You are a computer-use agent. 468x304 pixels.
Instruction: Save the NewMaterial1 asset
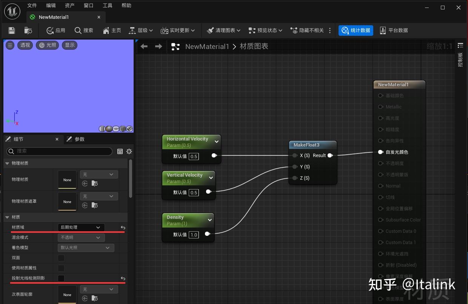(x=11, y=30)
